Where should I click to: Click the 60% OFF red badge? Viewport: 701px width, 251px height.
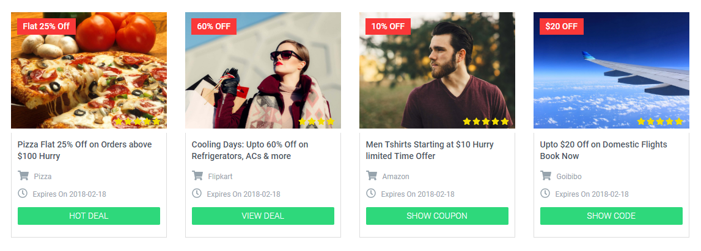click(x=214, y=26)
